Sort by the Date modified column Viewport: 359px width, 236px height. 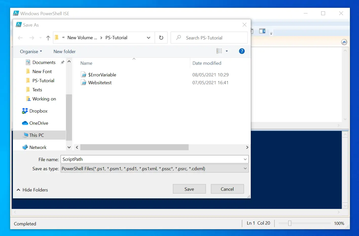coord(207,63)
